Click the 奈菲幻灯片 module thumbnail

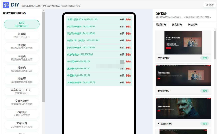click(x=183, y=76)
